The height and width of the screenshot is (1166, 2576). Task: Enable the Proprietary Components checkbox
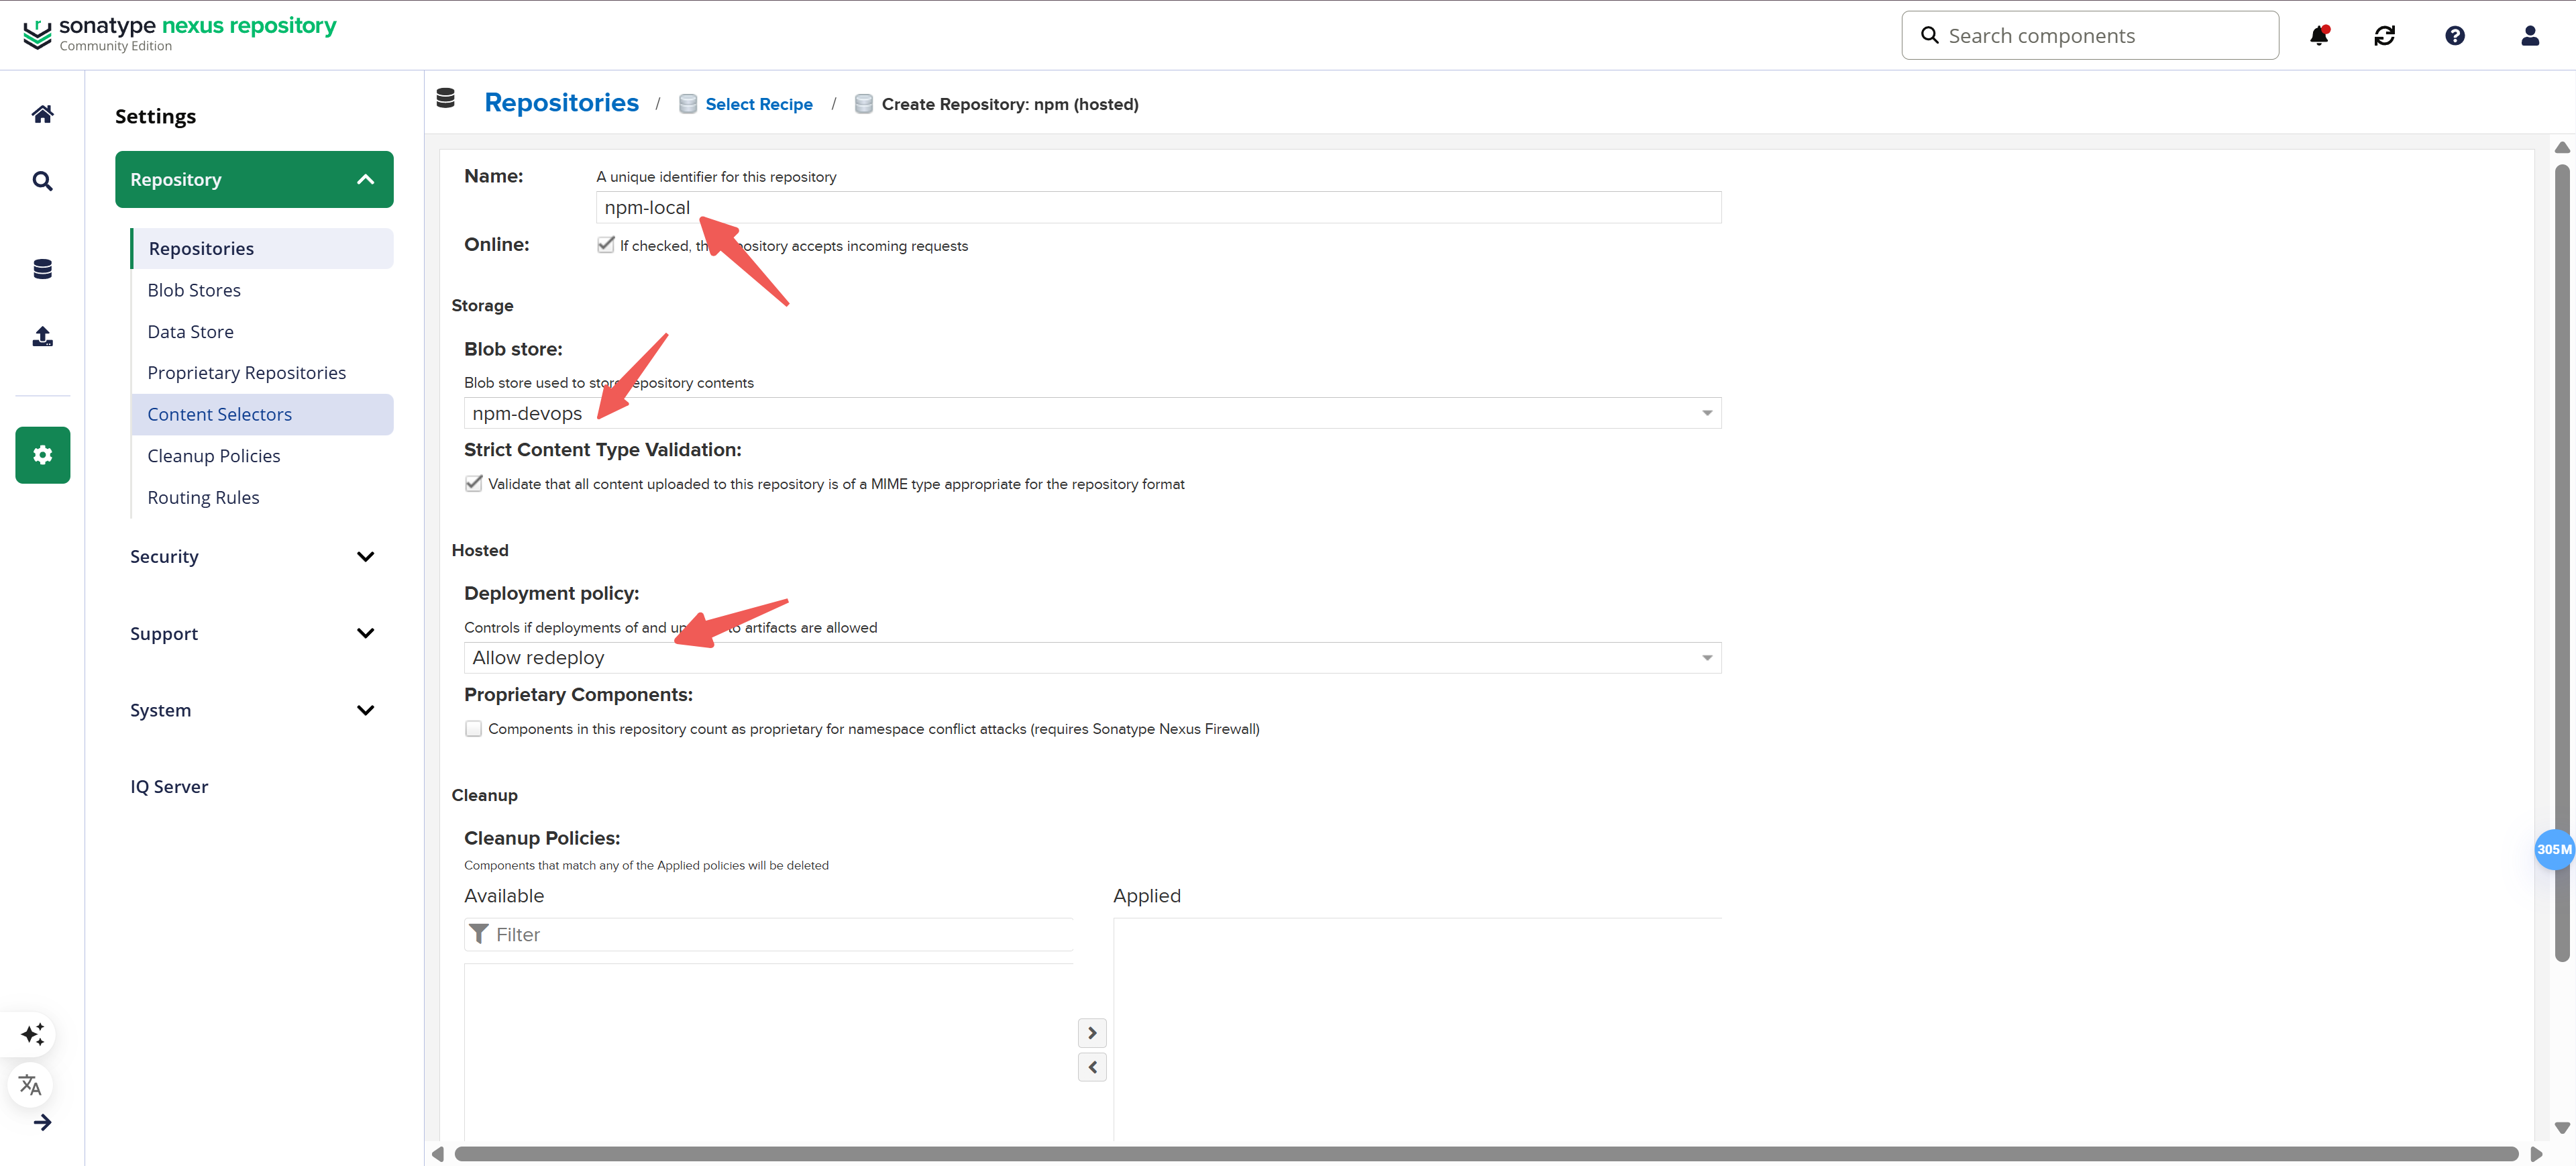tap(474, 729)
